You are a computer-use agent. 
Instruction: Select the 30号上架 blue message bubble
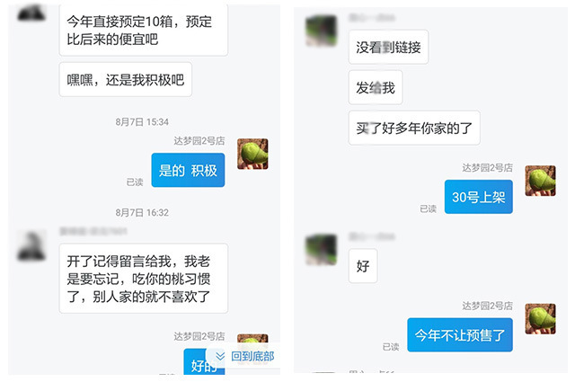[479, 197]
